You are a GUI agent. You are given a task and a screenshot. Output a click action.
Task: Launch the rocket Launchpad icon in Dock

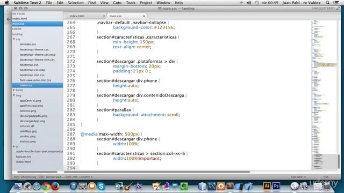click(x=27, y=186)
